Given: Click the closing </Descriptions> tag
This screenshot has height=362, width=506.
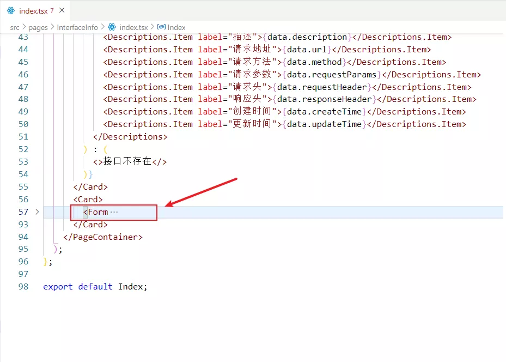Looking at the screenshot, I should [x=130, y=137].
